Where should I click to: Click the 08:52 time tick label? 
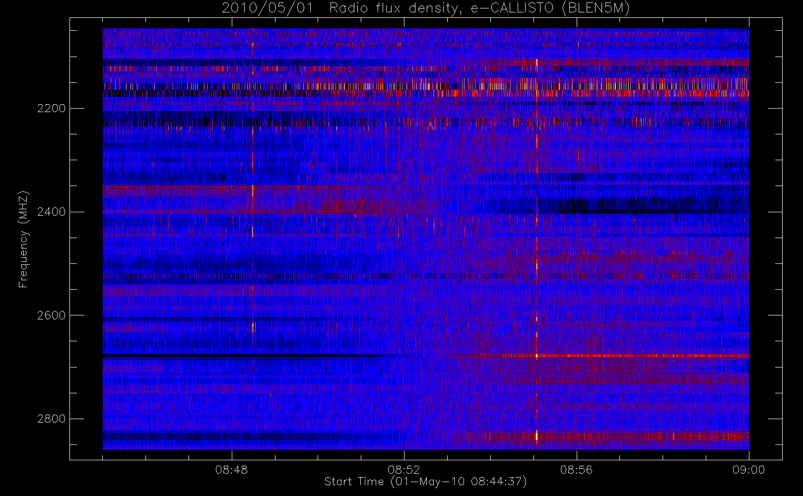click(x=404, y=470)
